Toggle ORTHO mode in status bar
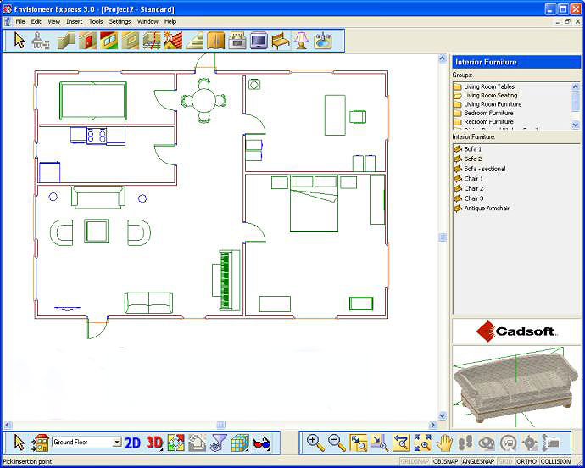Viewport: 585px width, 468px height. [x=526, y=462]
